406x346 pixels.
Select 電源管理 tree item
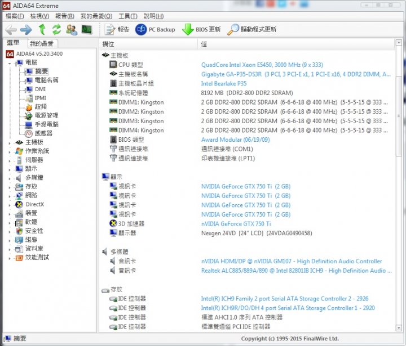47,115
